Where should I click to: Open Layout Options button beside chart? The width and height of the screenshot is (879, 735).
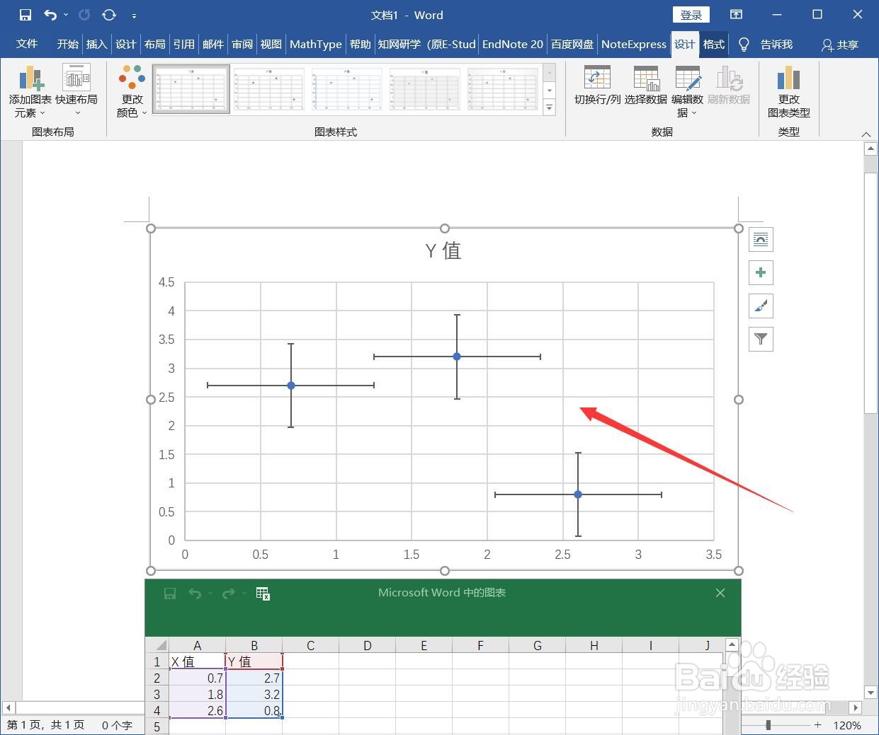(761, 240)
